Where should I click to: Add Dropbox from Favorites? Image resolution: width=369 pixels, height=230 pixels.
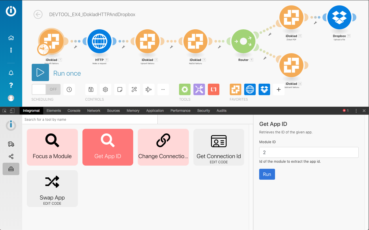pos(264,89)
